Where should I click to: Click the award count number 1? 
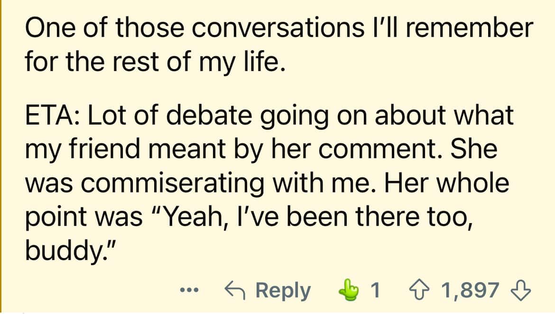click(x=375, y=290)
